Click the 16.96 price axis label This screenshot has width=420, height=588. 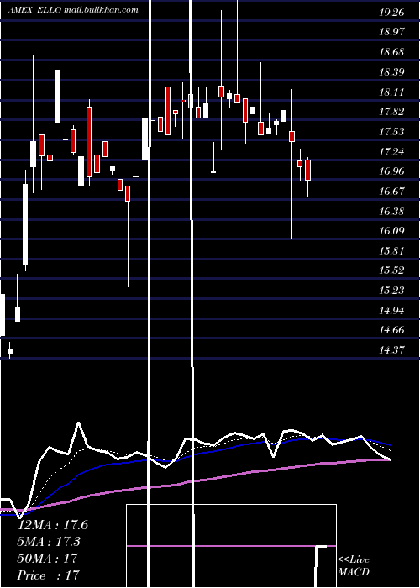pyautogui.click(x=391, y=171)
